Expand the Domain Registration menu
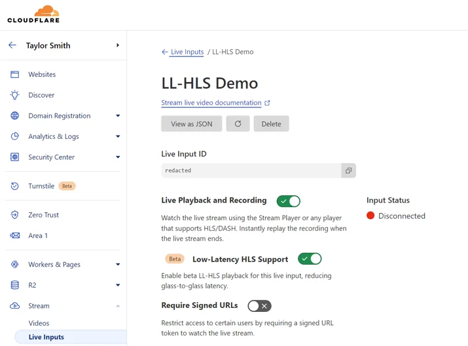Viewport: 468px width, 346px height. (x=118, y=115)
